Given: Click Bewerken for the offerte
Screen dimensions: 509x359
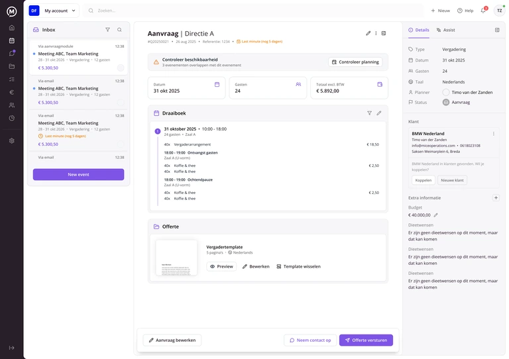Looking at the screenshot, I should pos(256,266).
